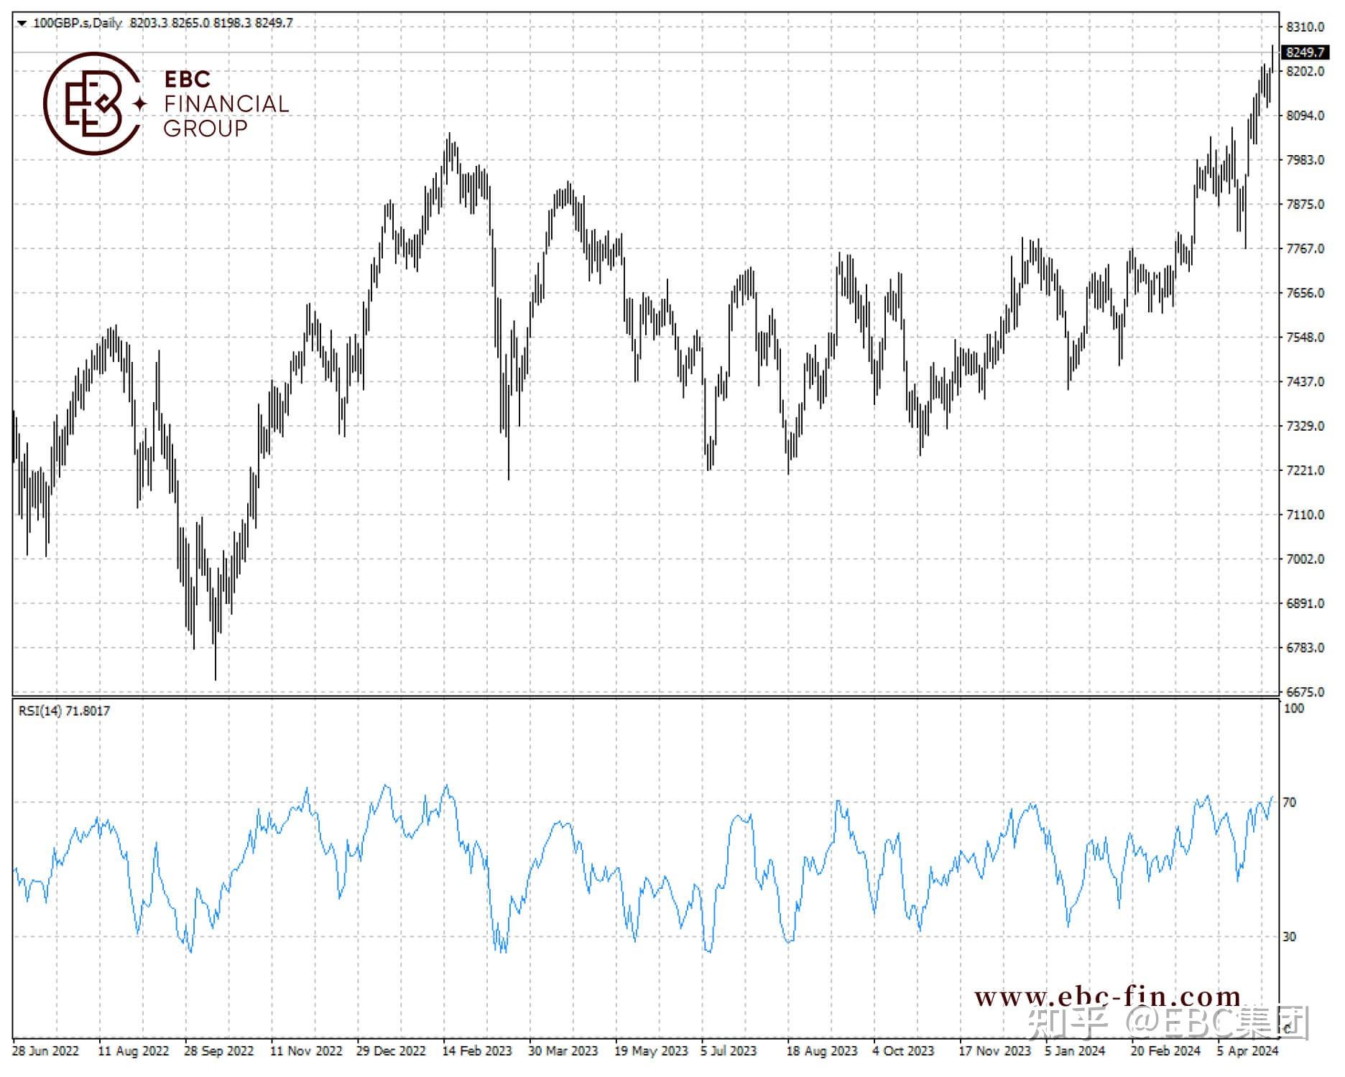1345x1077 pixels.
Task: Click the 7767.0 price scale label
Action: click(1305, 248)
